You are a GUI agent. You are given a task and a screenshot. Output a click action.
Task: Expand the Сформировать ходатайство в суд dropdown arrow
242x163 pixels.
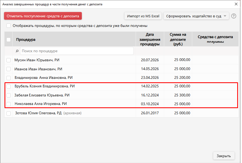(225, 16)
